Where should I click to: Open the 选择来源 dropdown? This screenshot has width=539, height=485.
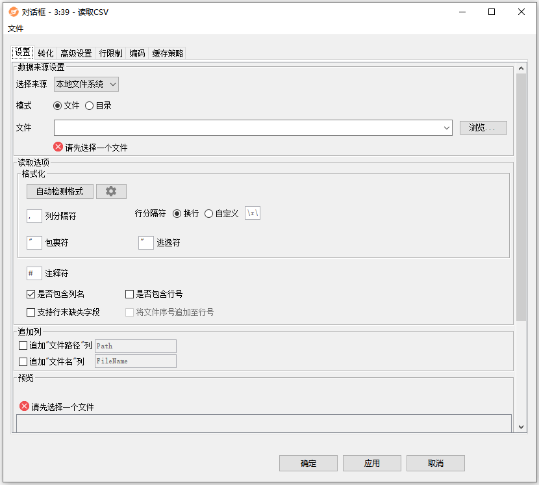click(x=86, y=84)
